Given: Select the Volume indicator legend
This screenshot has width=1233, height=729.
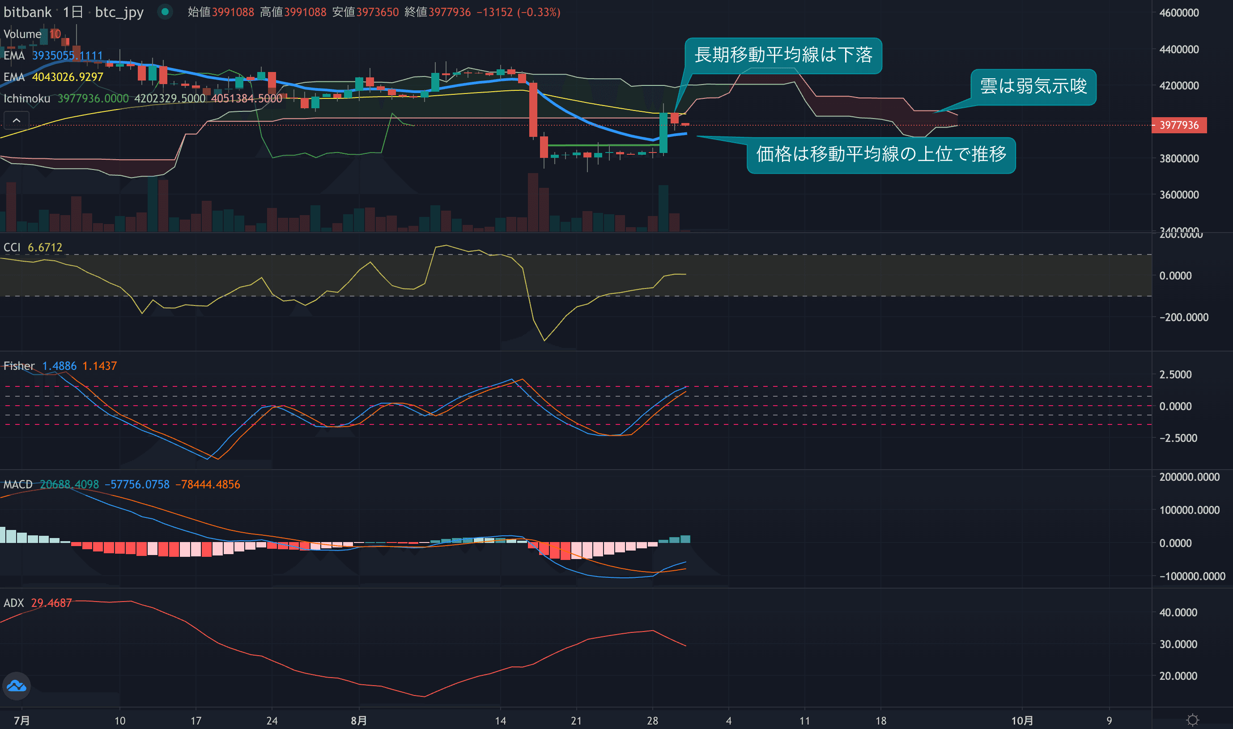Looking at the screenshot, I should [22, 34].
